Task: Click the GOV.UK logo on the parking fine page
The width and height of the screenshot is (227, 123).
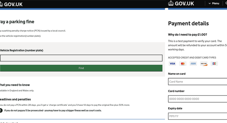Action: pyautogui.click(x=11, y=4)
